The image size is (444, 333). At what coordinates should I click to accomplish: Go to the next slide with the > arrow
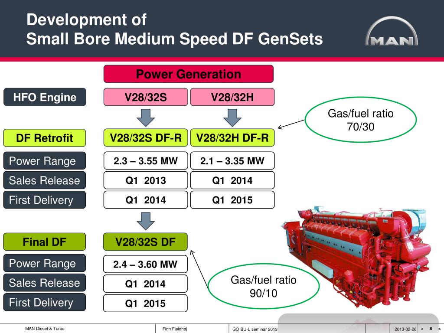(439, 329)
